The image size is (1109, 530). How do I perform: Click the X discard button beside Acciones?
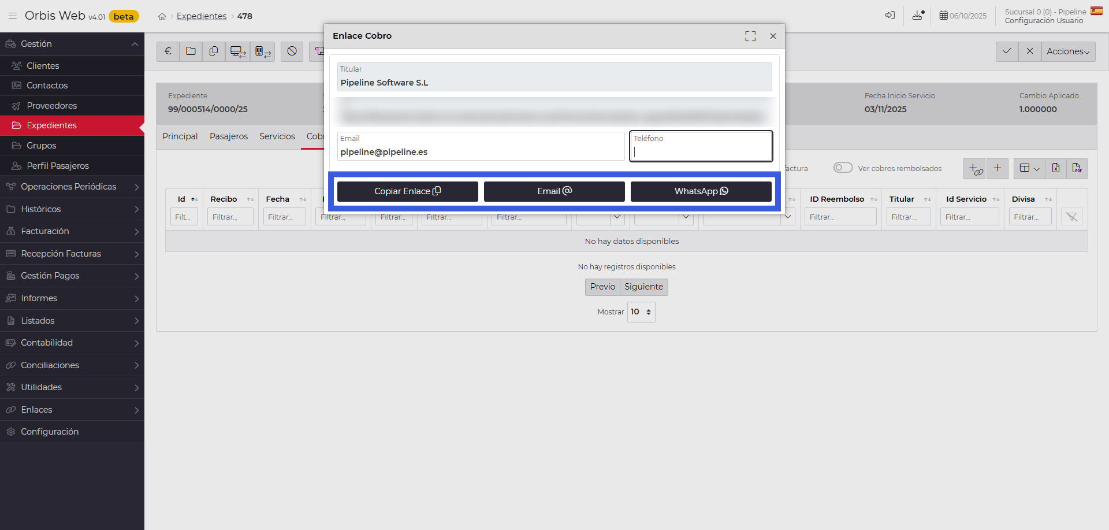(1030, 51)
